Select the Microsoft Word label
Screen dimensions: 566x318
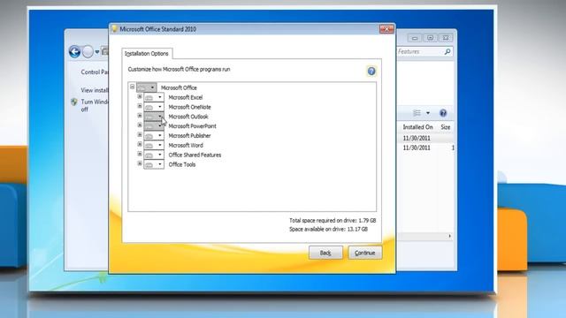tap(186, 145)
